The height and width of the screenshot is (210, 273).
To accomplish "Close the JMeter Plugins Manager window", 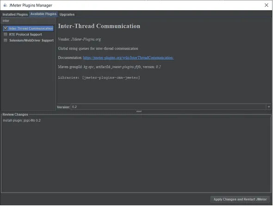I will 266,5.
